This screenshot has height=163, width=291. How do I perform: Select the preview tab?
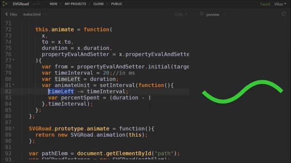point(212,14)
